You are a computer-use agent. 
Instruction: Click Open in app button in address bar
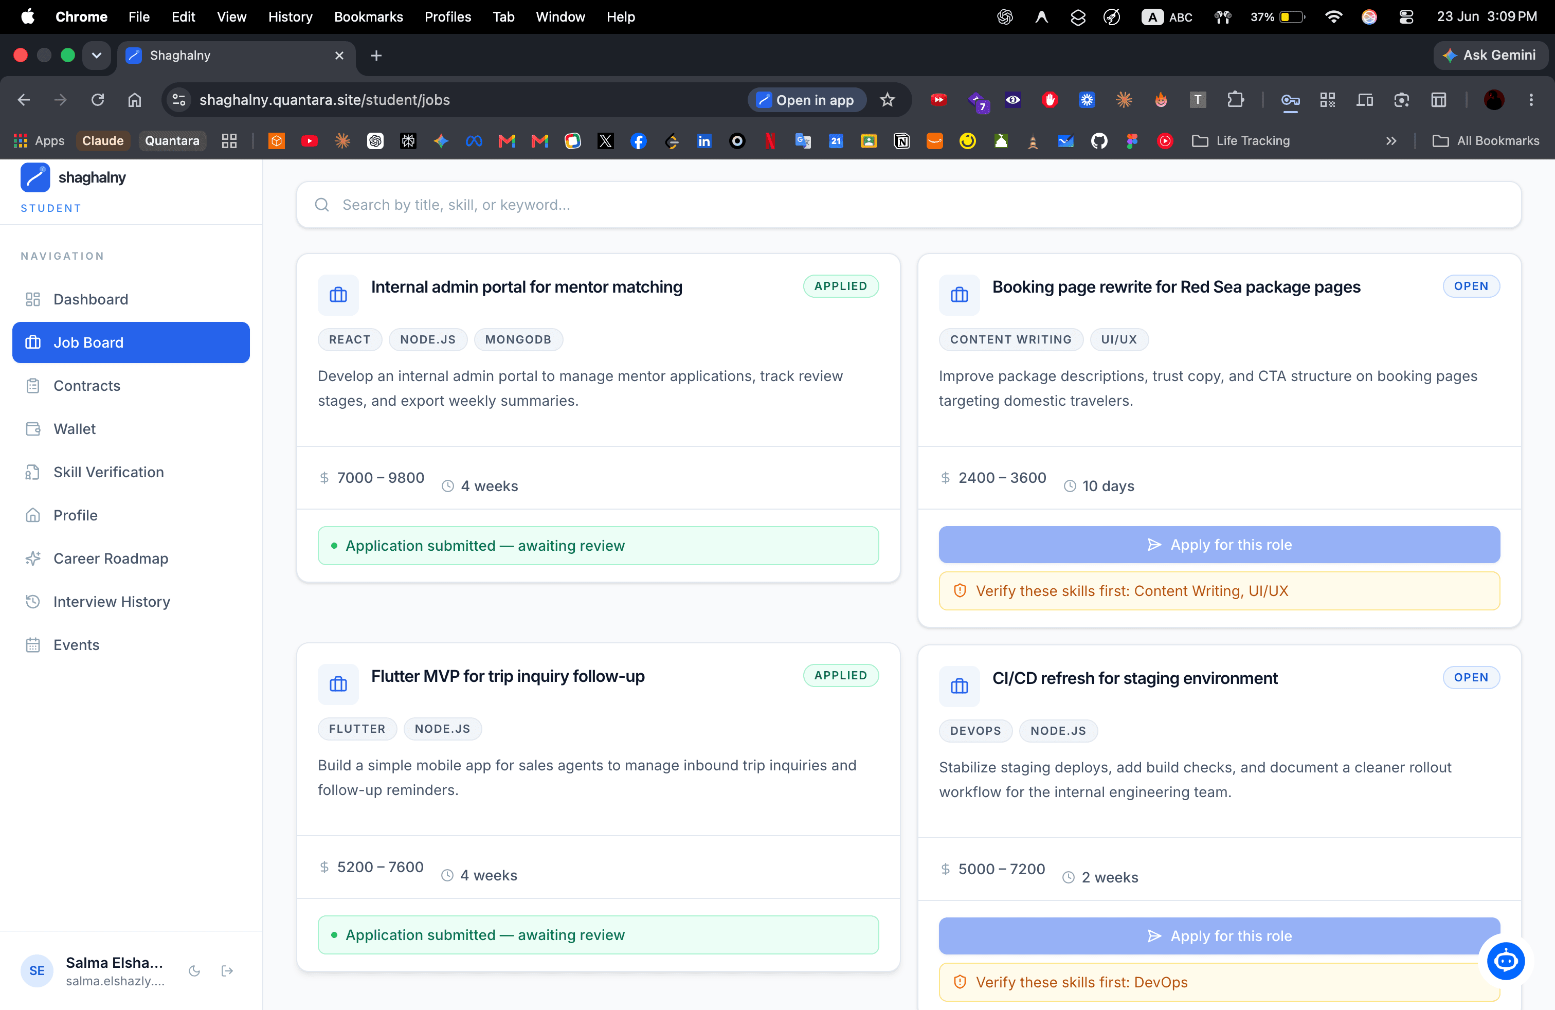click(806, 100)
